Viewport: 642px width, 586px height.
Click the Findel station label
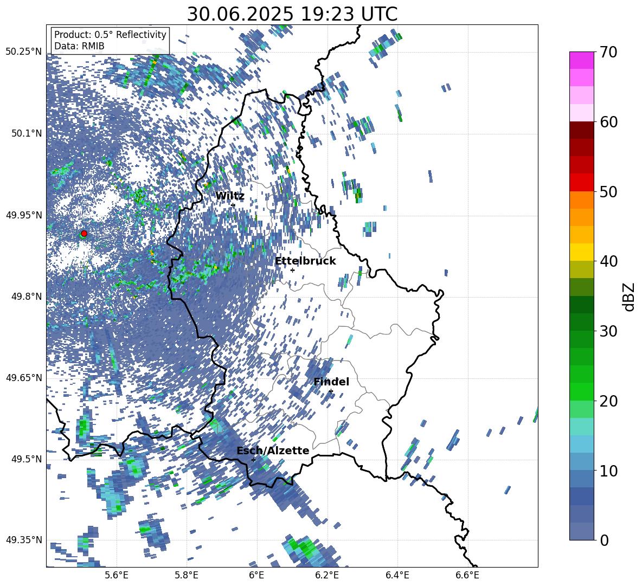pyautogui.click(x=331, y=382)
